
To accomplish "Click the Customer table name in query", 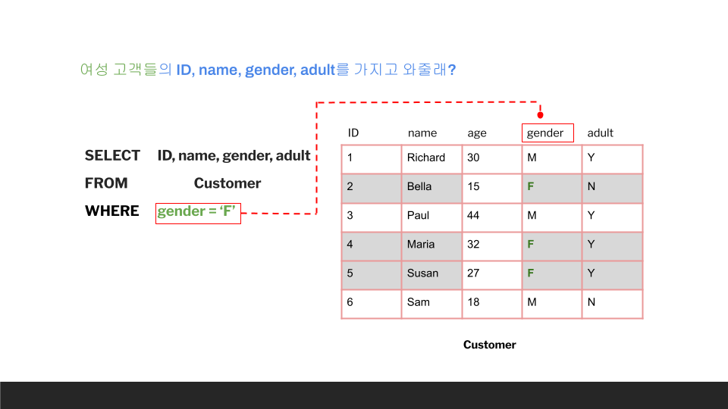I will tap(227, 183).
